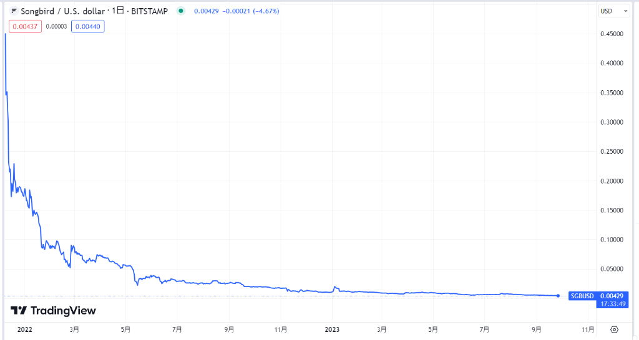Screen dimensions: 639x340
Task: Click the SGBUSD price label on axis
Action: [583, 296]
